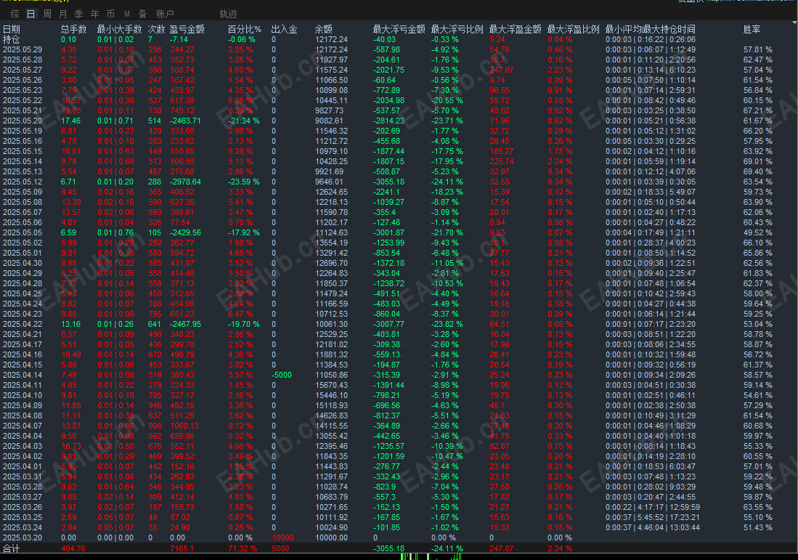Click the -2463.71 loss value
The image size is (798, 560).
(185, 121)
